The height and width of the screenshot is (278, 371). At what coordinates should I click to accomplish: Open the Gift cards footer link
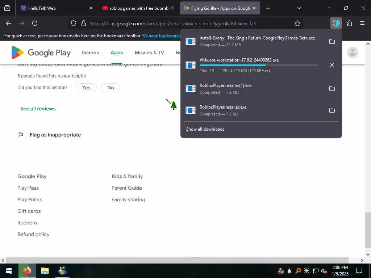[x=29, y=211]
